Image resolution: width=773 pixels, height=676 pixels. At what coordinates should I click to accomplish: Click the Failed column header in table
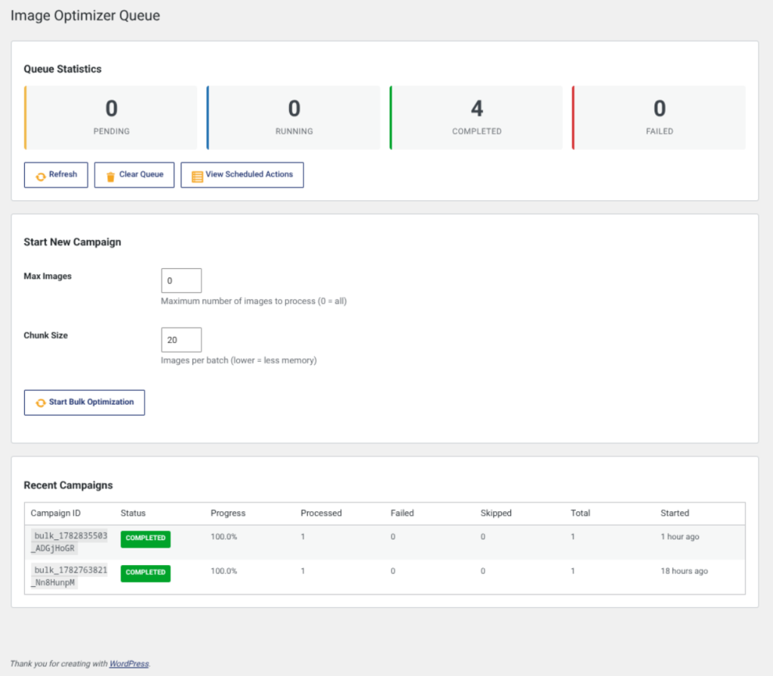click(x=402, y=513)
